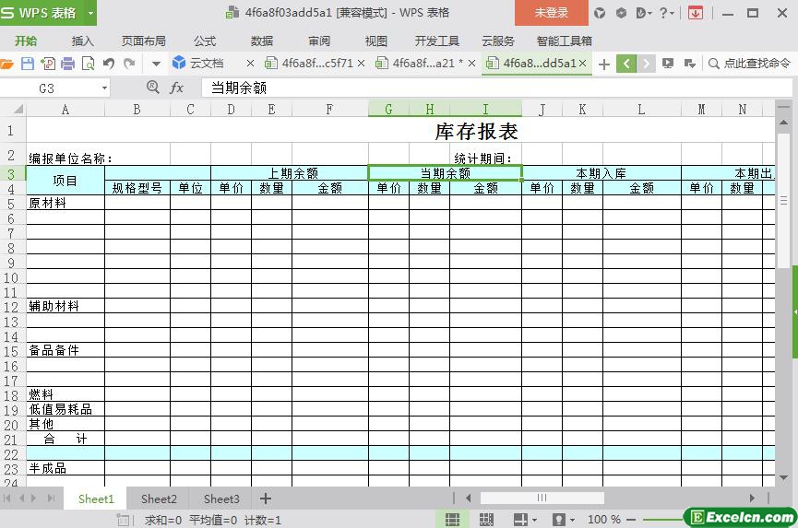Screen dimensions: 798x528
Task: Switch to normal view in the status bar
Action: pos(452,520)
